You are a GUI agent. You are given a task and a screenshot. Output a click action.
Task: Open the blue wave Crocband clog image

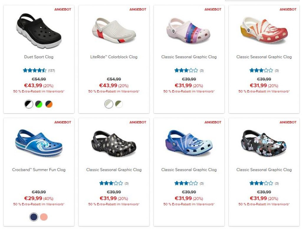[39, 143]
